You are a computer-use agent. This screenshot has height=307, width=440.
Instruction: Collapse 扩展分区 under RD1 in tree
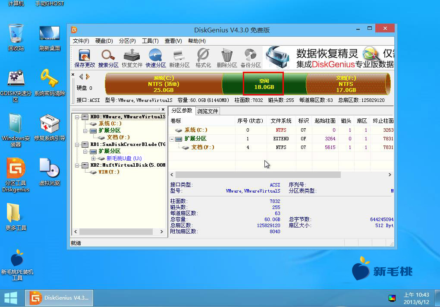85,152
